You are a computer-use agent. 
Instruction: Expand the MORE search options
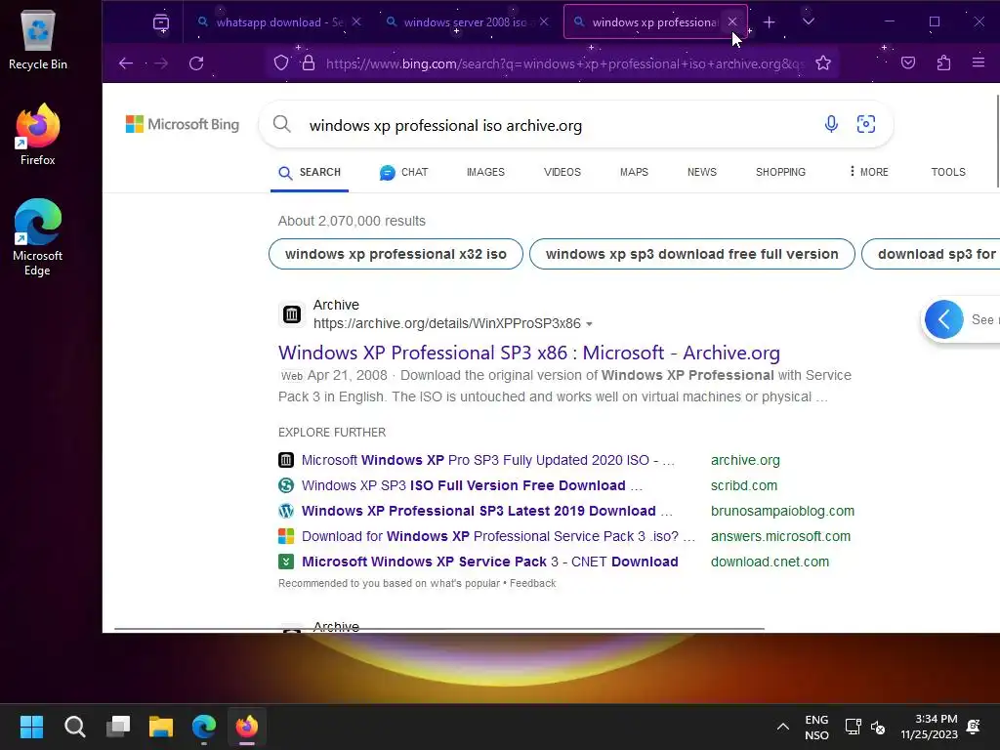pyautogui.click(x=868, y=172)
